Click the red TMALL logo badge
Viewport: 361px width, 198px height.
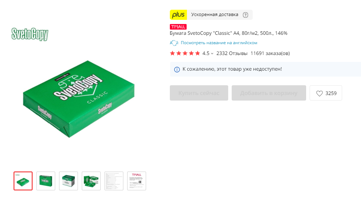(x=178, y=27)
